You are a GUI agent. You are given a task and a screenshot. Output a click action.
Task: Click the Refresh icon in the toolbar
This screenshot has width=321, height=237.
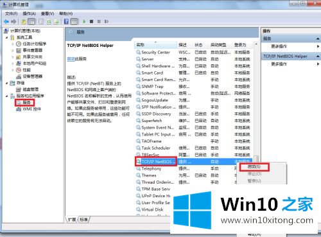coord(49,22)
